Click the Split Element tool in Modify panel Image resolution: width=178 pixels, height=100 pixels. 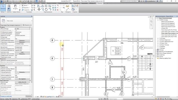click(53, 6)
